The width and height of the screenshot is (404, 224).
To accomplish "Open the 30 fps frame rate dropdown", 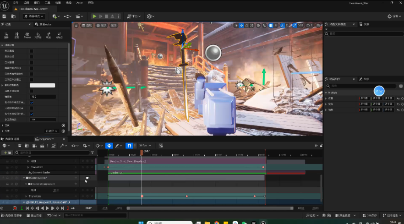I will 145,146.
